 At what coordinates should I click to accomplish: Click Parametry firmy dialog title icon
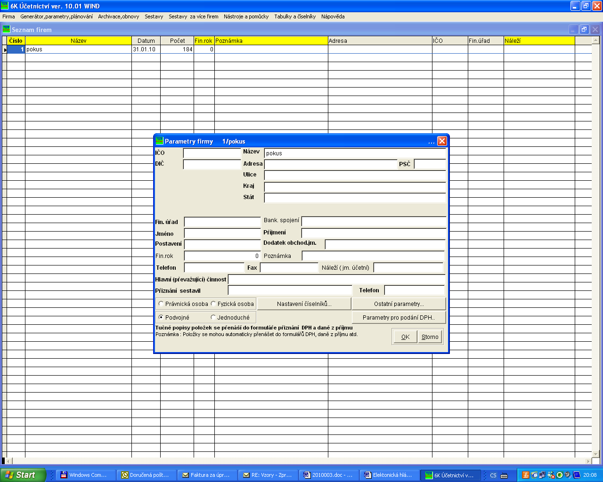pyautogui.click(x=159, y=141)
